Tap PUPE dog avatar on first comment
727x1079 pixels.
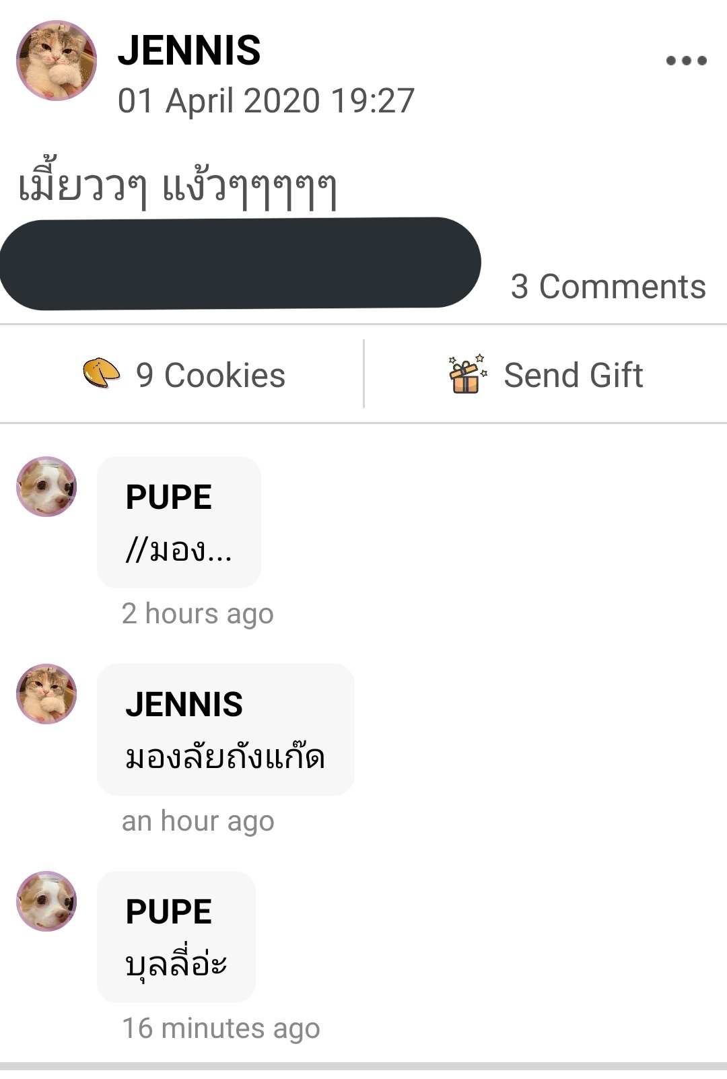[x=46, y=487]
